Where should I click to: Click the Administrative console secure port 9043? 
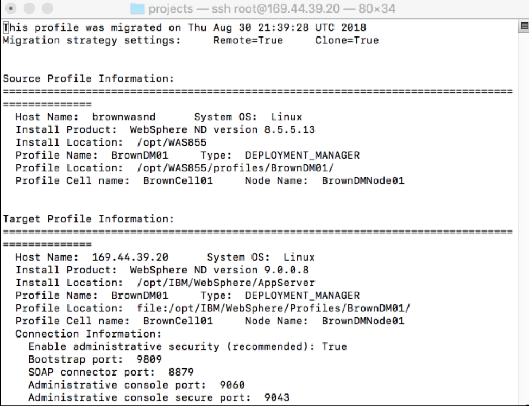tap(276, 398)
